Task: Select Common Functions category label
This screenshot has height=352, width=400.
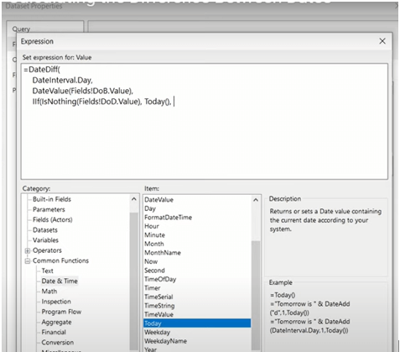Action: (60, 260)
